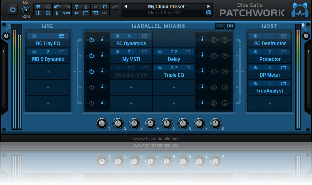This screenshot has height=185, width=312.
Task: Toggle power of BC Dynamics slot 1:1
Action: 117,36
